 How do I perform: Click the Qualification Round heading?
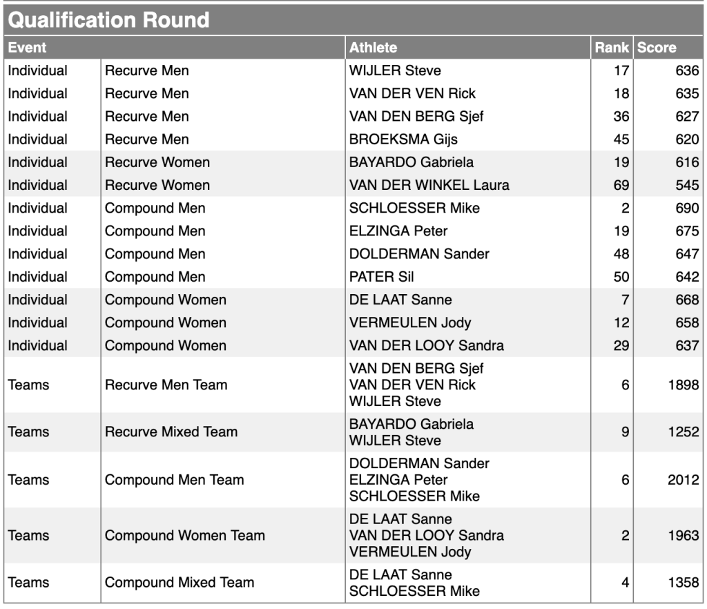108,20
